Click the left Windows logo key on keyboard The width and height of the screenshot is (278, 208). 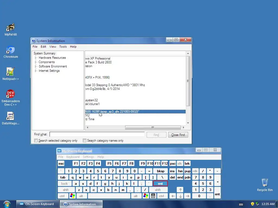point(72,196)
